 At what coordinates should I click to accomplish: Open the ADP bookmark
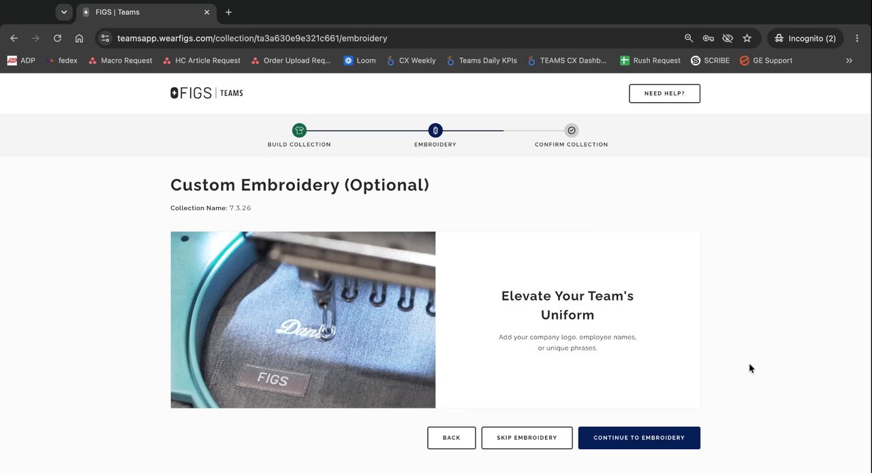[x=21, y=61]
